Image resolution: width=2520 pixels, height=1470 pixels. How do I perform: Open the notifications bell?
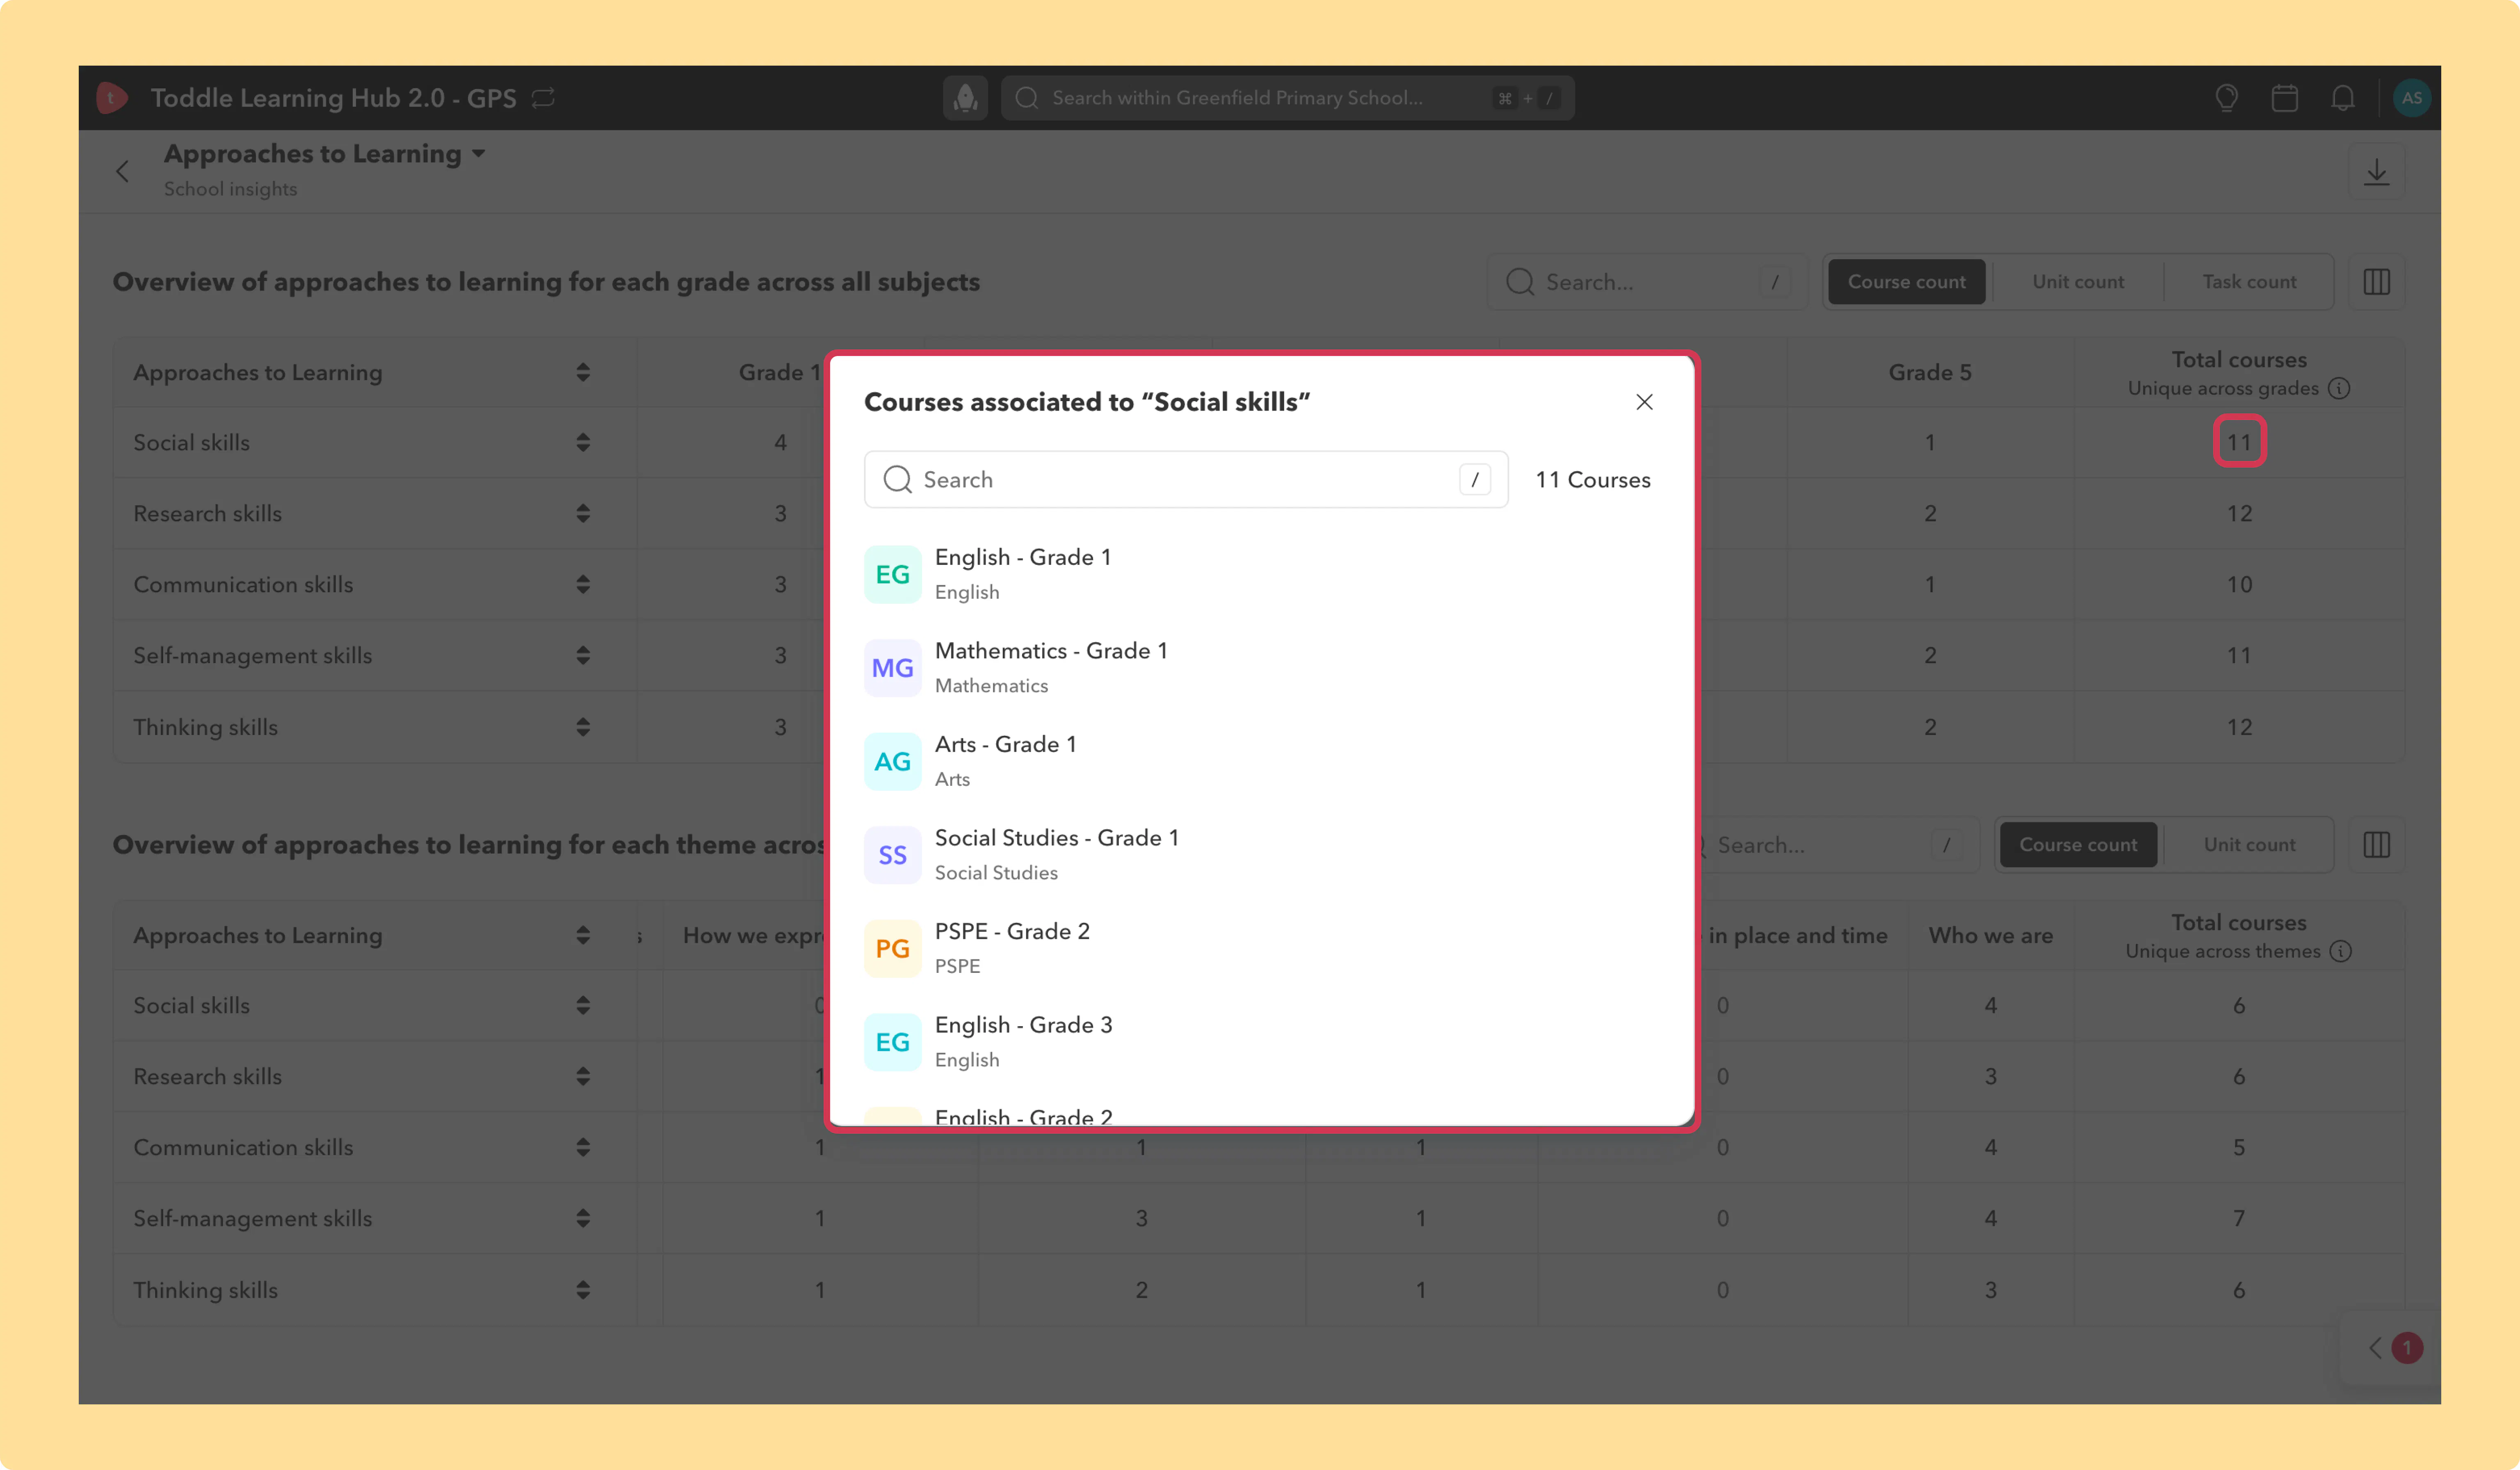click(2343, 98)
